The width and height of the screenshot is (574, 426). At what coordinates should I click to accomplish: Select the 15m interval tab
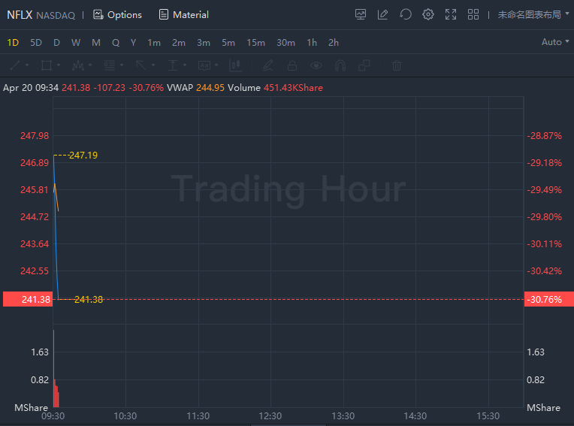pyautogui.click(x=255, y=42)
